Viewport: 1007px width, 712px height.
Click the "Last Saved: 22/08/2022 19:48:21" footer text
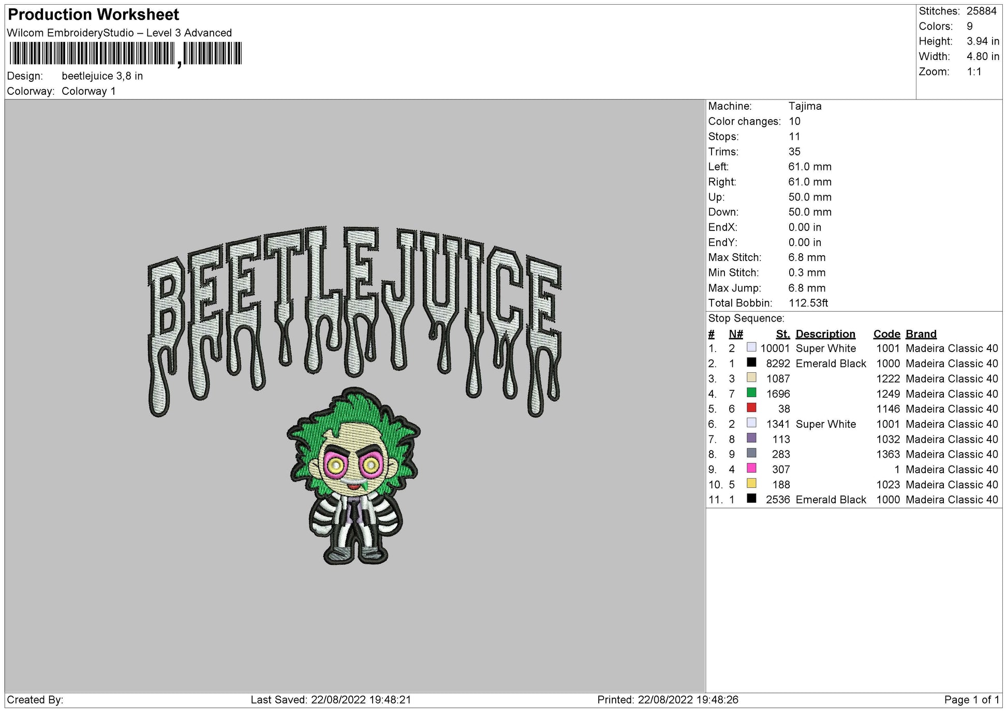(331, 700)
